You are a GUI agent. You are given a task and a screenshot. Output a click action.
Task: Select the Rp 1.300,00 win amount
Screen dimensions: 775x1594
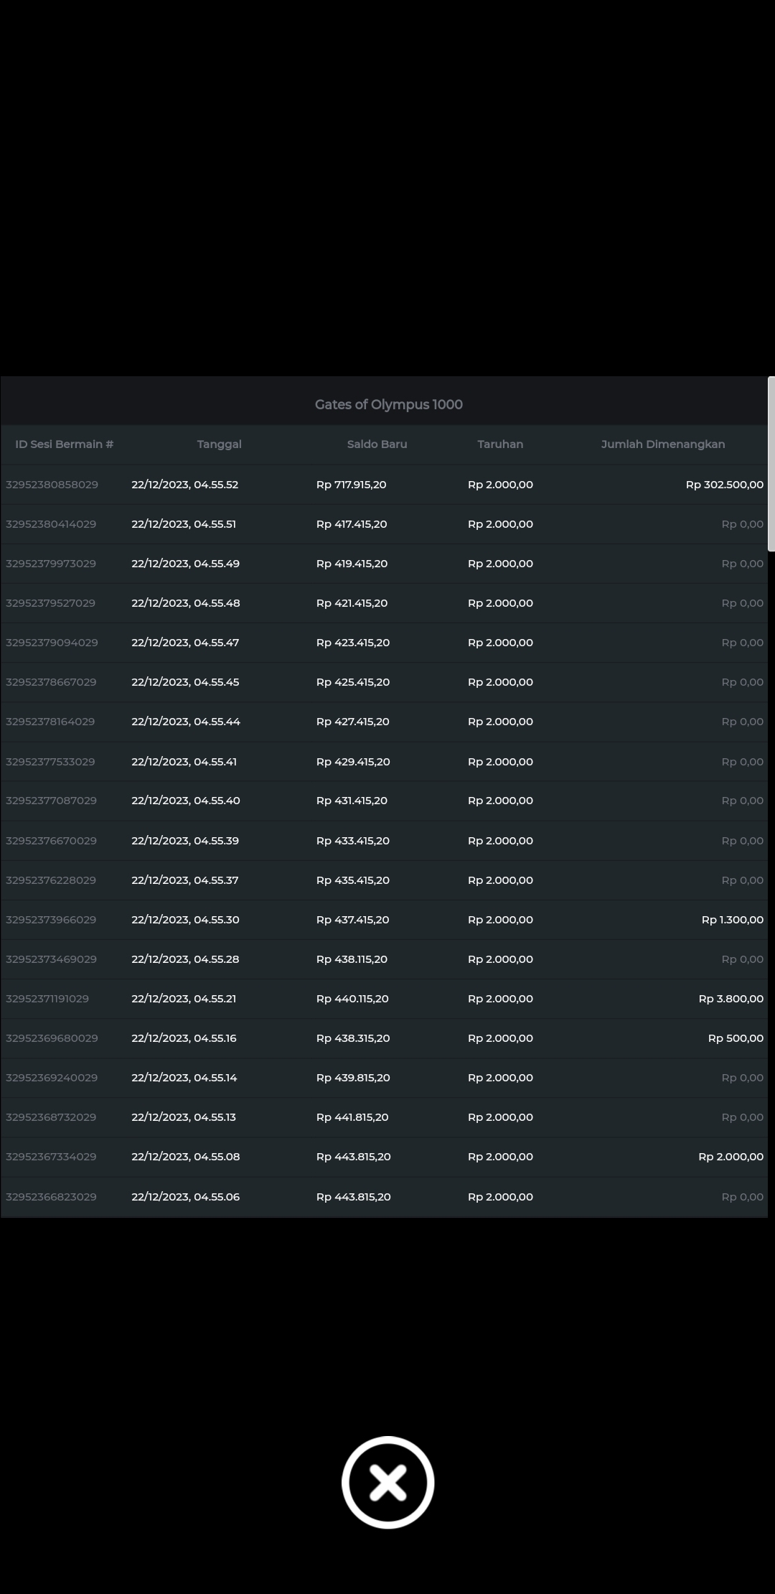click(x=732, y=920)
